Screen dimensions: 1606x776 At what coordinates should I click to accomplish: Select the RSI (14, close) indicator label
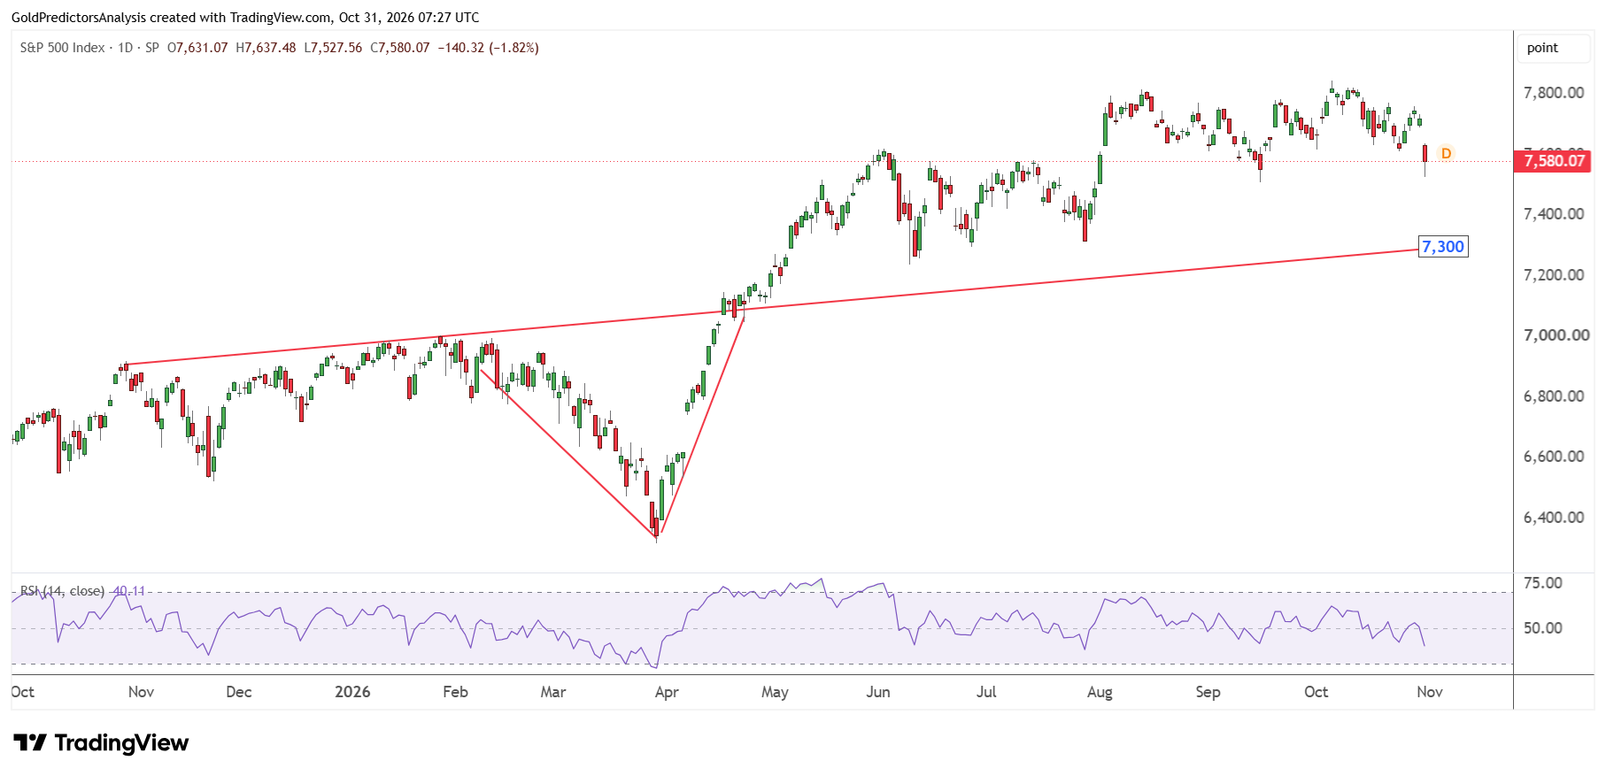[62, 591]
